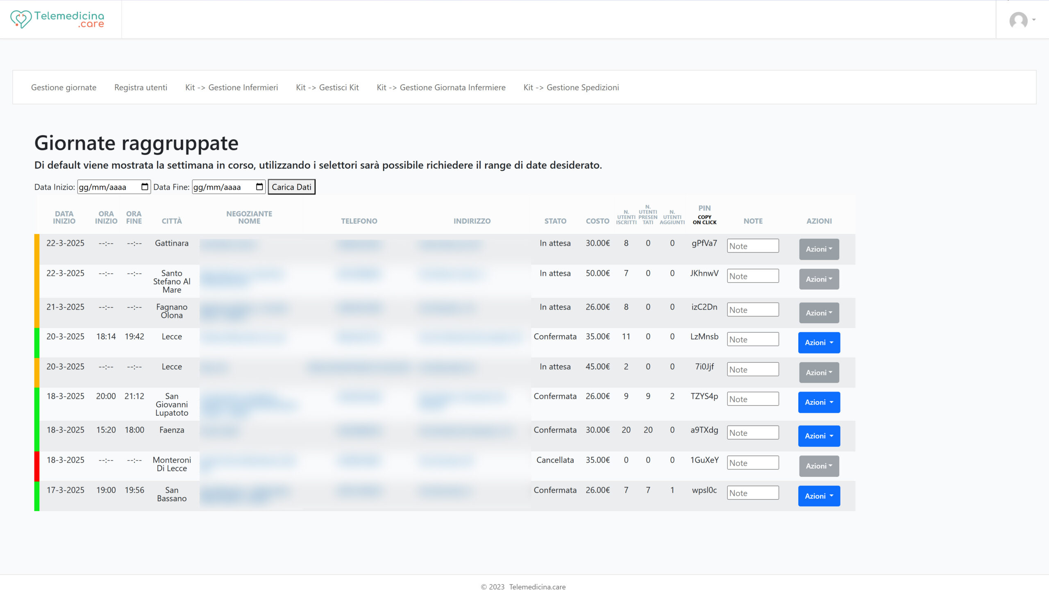The width and height of the screenshot is (1049, 598).
Task: Open the user avatar account menu
Action: [x=1022, y=20]
